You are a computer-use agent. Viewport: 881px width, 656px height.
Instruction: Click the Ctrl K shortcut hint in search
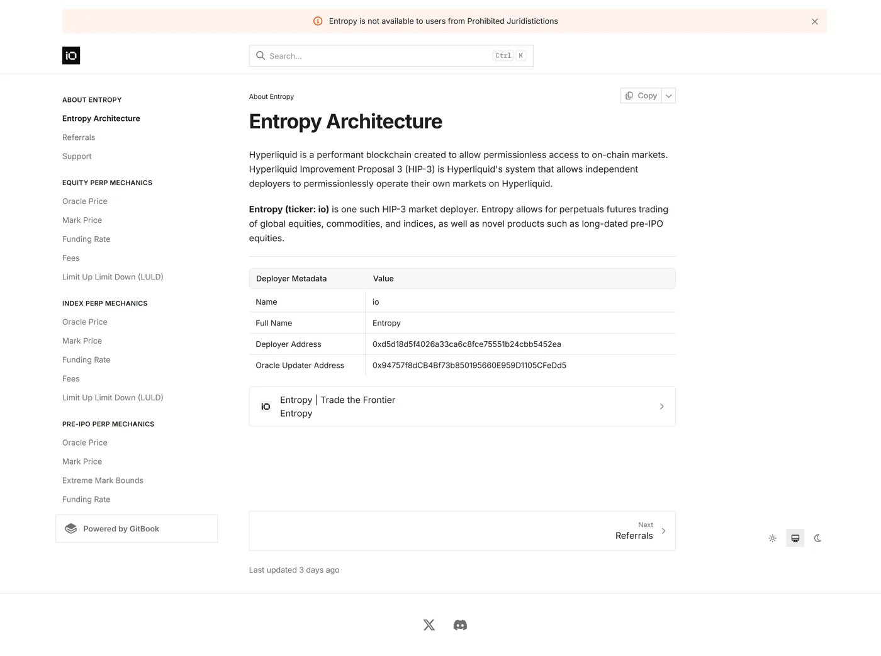509,55
